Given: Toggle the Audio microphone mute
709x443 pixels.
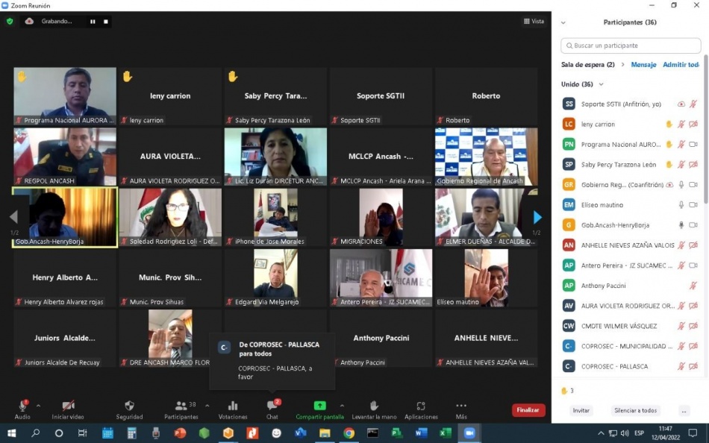Looking at the screenshot, I should (x=22, y=406).
